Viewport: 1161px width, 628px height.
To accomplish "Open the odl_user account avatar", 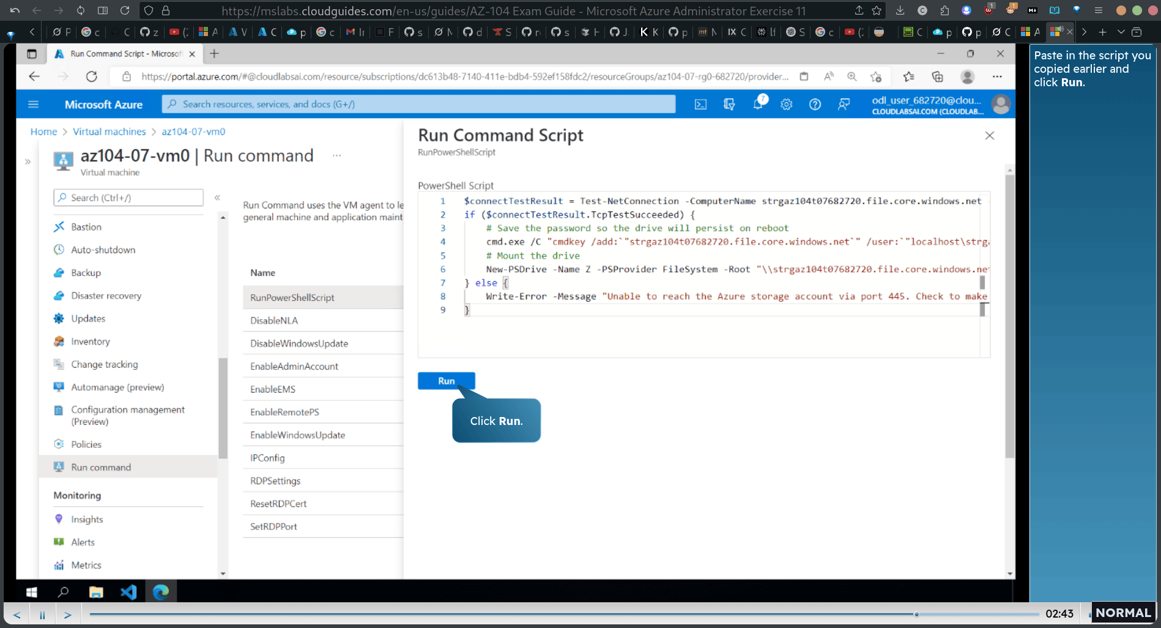I will (x=1001, y=105).
